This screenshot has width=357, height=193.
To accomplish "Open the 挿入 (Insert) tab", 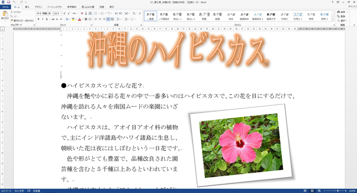I will pos(27,7).
